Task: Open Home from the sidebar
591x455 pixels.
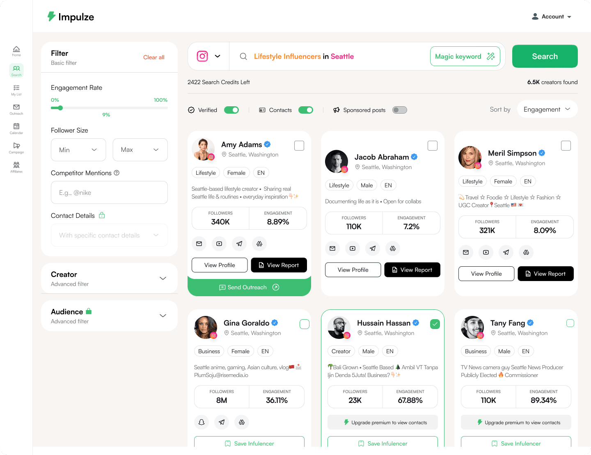Action: [x=16, y=51]
